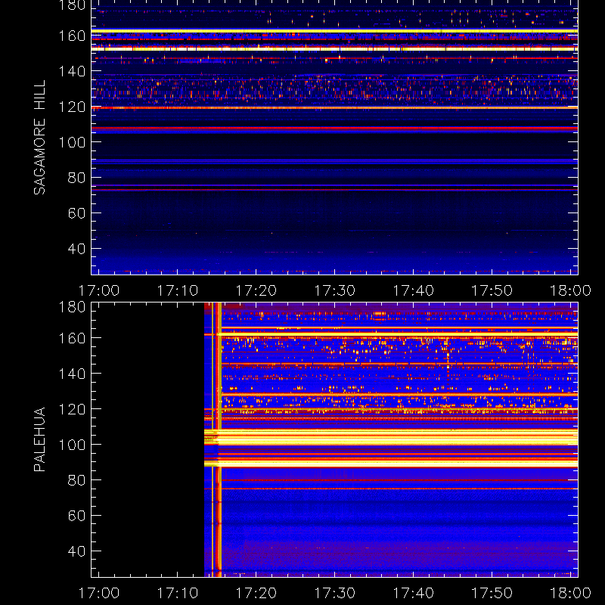Click the 60 tick label on the Palehua axis
This screenshot has width=605, height=605.
tap(76, 516)
